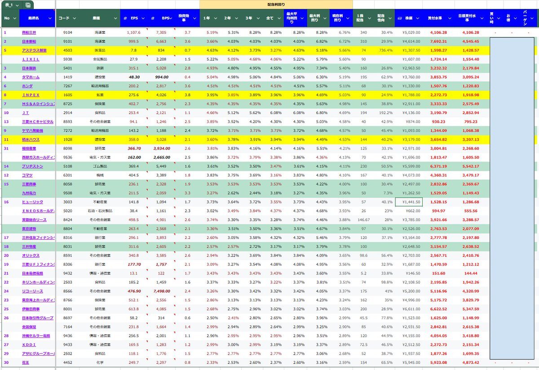The width and height of the screenshot is (539, 370).
Task: Open the アステラス製薬 stock link
Action: 34,50
